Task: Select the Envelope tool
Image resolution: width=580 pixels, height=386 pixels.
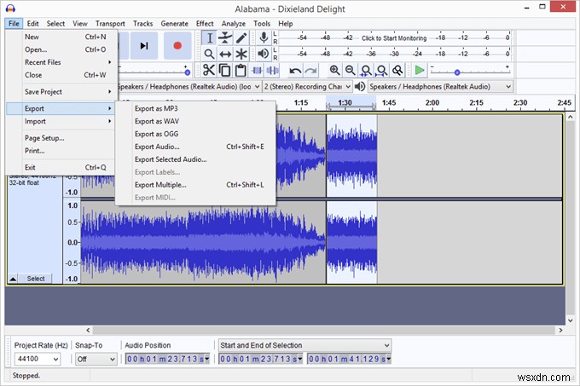Action: pyautogui.click(x=225, y=38)
